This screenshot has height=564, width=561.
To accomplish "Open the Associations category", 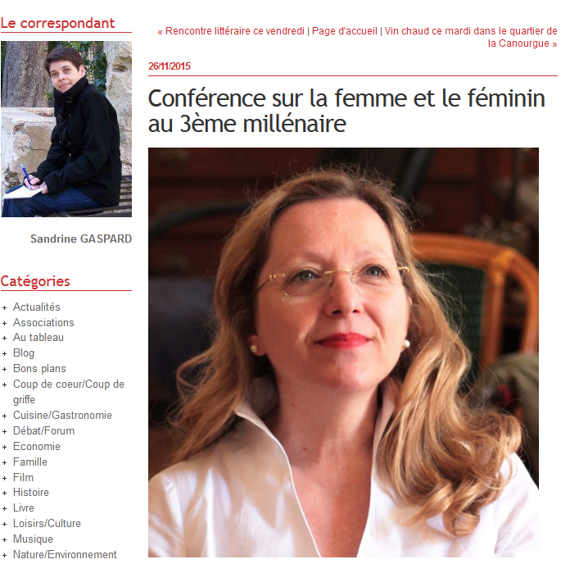I will coord(43,322).
